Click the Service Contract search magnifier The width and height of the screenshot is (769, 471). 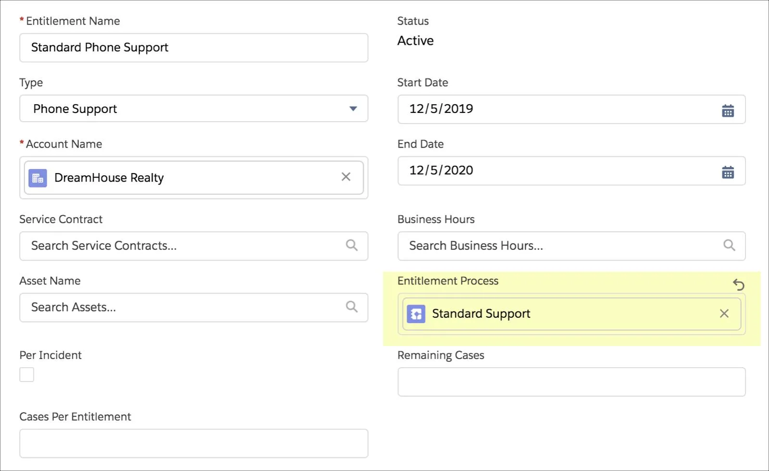[x=352, y=245]
